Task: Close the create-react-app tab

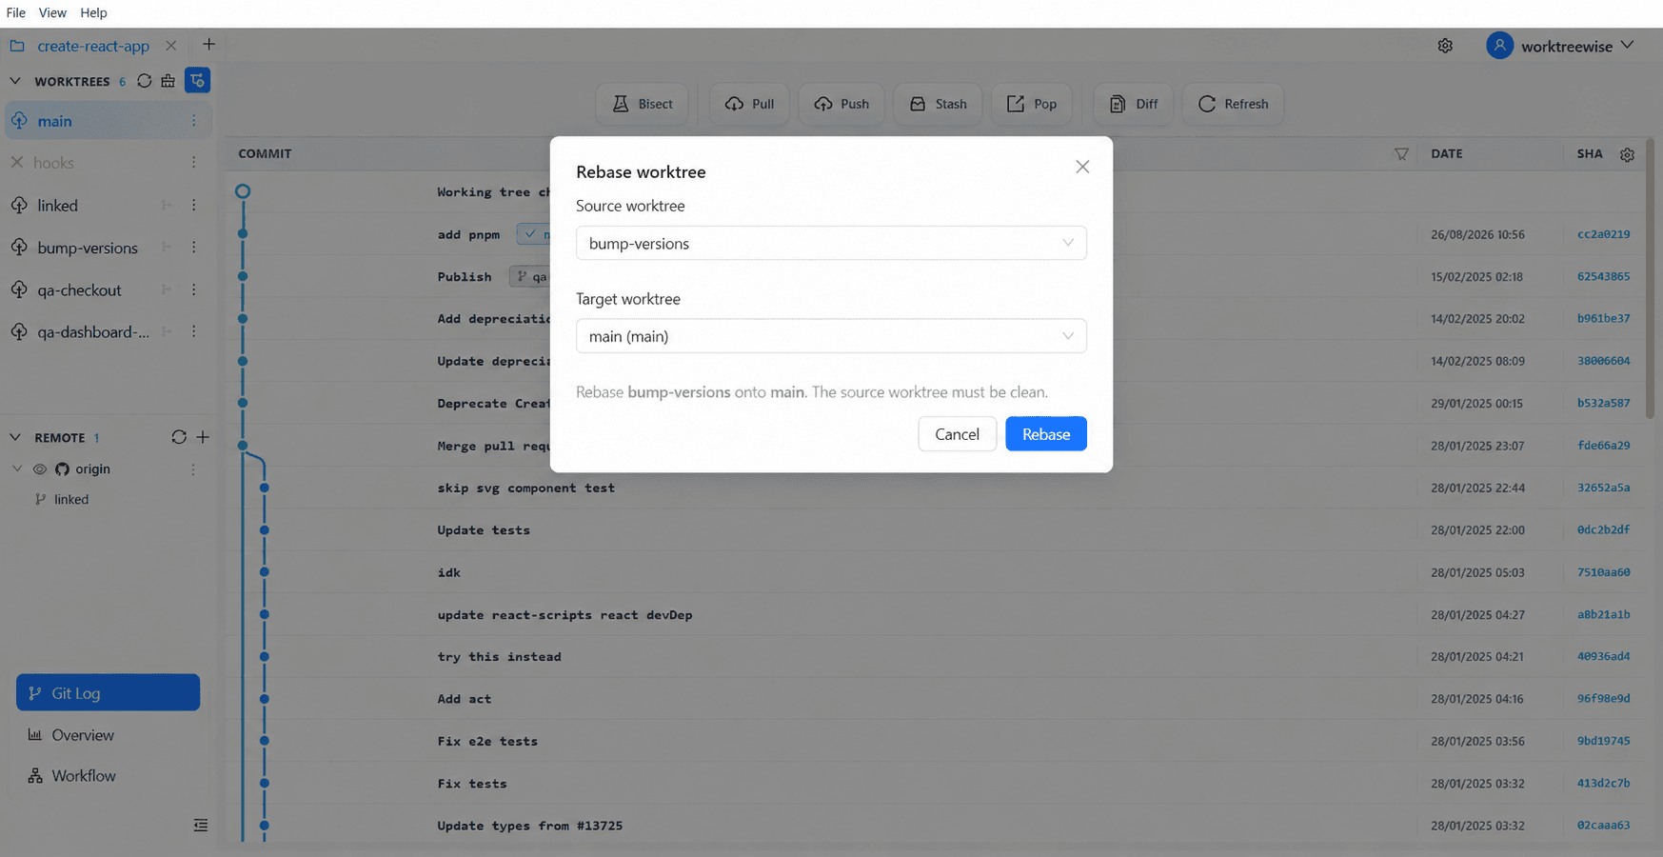Action: [x=170, y=46]
